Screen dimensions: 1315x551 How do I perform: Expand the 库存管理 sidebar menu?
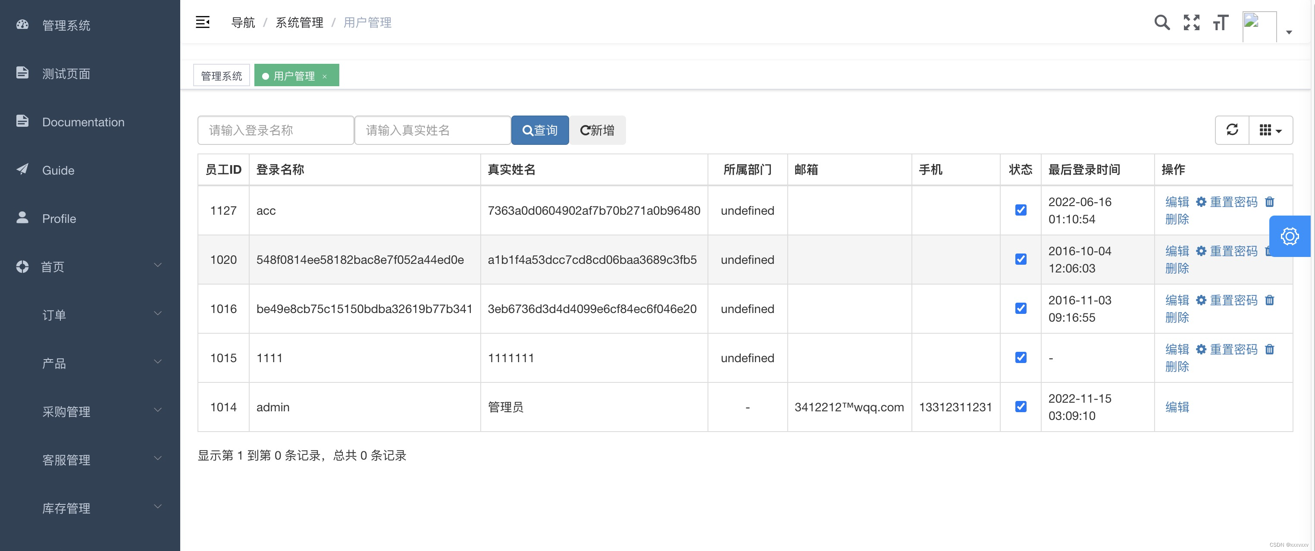click(x=66, y=508)
